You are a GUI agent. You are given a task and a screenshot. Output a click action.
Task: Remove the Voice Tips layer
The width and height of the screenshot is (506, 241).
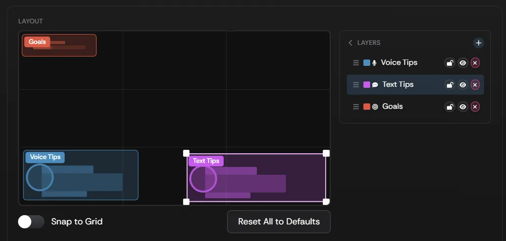(x=475, y=63)
